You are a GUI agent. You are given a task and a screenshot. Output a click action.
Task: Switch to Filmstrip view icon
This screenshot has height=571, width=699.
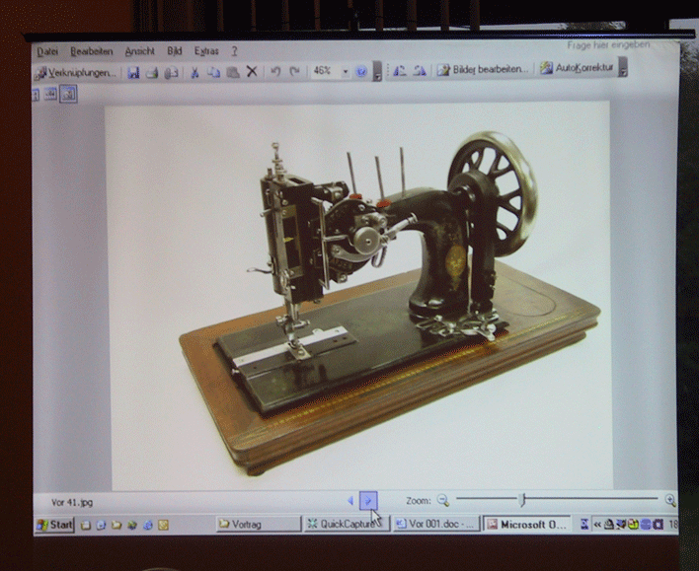(50, 94)
